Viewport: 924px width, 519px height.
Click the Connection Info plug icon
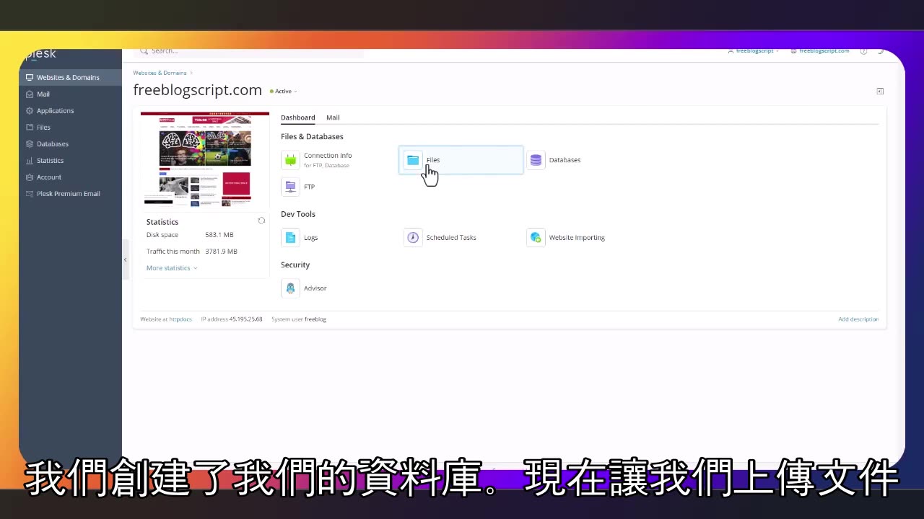click(x=290, y=160)
